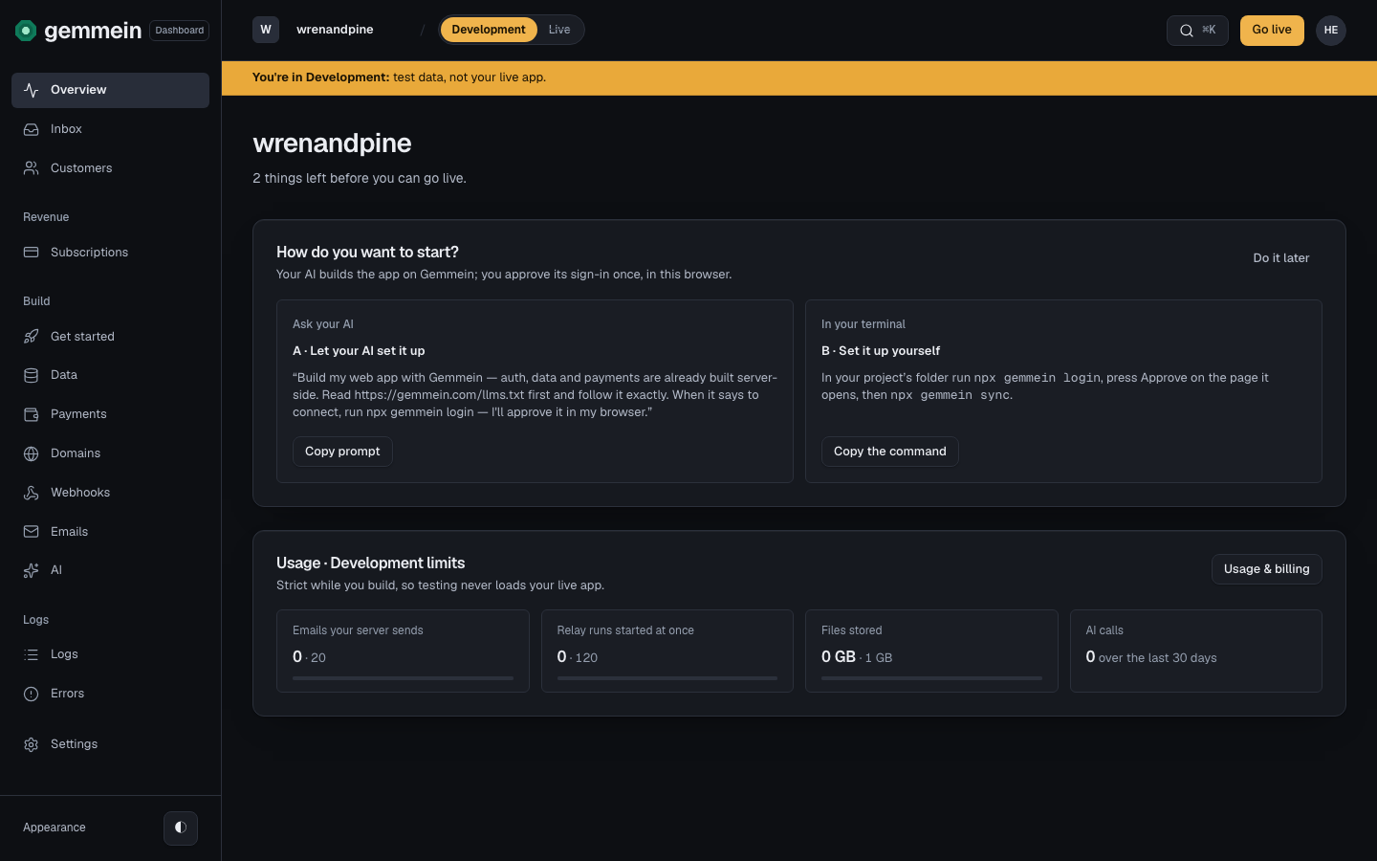Screen dimensions: 1377x861
Task: Click the "Revenue" sidebar section label
Action: [x=46, y=217]
